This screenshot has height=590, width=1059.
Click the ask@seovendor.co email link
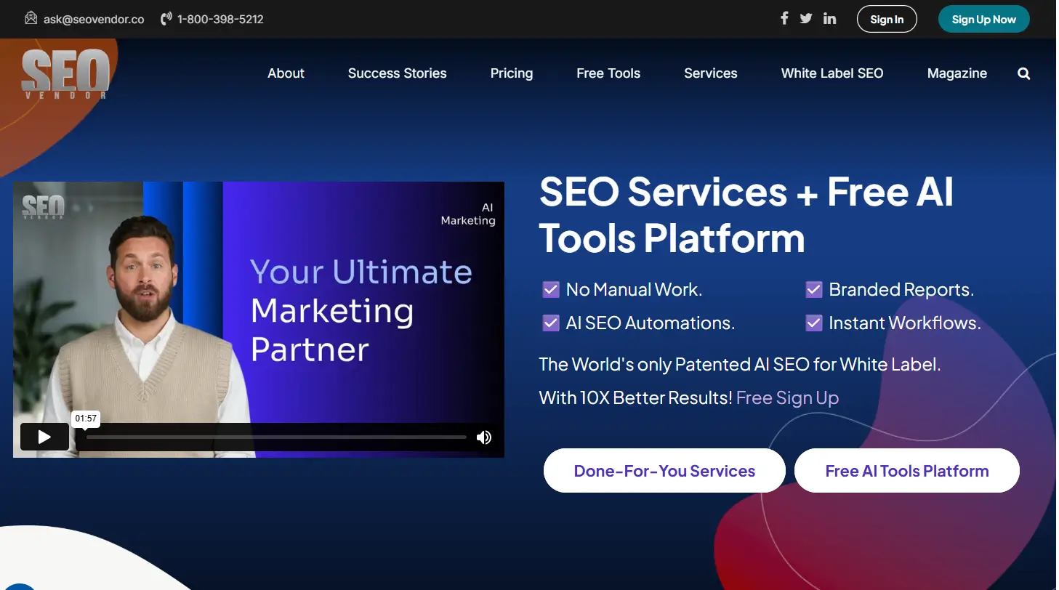[x=94, y=20]
